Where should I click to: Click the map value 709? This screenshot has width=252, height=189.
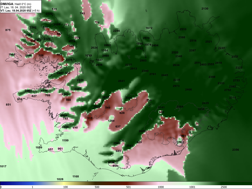point(48,95)
